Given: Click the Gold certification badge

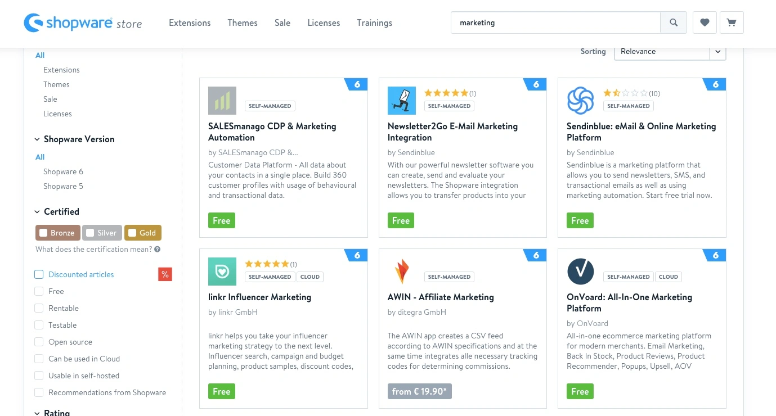Looking at the screenshot, I should [142, 232].
